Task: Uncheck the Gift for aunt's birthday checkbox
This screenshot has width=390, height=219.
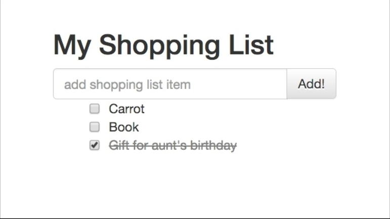Action: tap(95, 146)
